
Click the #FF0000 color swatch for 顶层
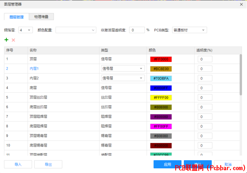click(161, 59)
